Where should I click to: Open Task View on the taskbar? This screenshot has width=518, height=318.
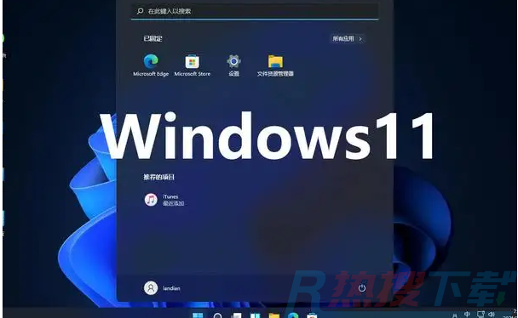click(236, 315)
